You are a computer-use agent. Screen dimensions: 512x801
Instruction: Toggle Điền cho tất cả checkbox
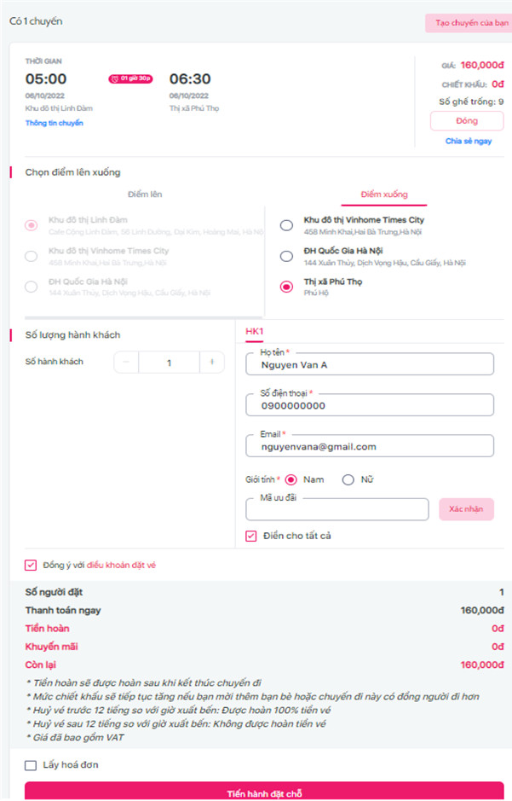pyautogui.click(x=251, y=536)
